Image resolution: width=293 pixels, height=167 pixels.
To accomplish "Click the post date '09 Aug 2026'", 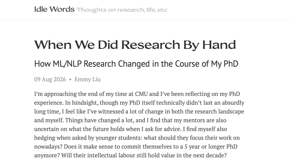I will [x=50, y=79].
